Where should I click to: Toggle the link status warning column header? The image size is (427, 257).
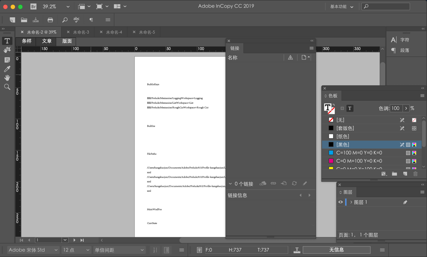coord(290,57)
